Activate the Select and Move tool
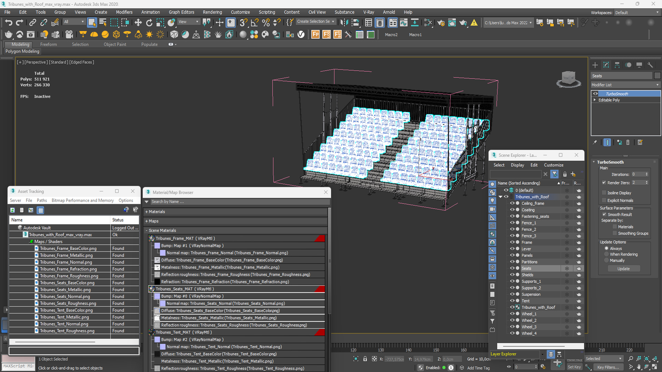The height and width of the screenshot is (372, 662). [x=138, y=23]
